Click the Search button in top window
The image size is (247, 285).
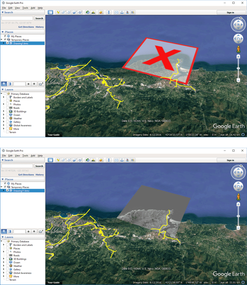tap(39, 18)
